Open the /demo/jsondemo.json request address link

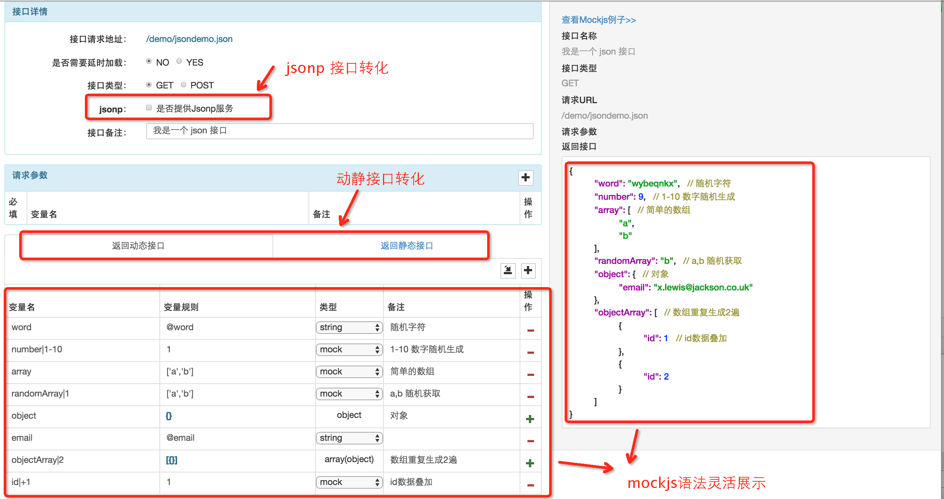[x=189, y=39]
